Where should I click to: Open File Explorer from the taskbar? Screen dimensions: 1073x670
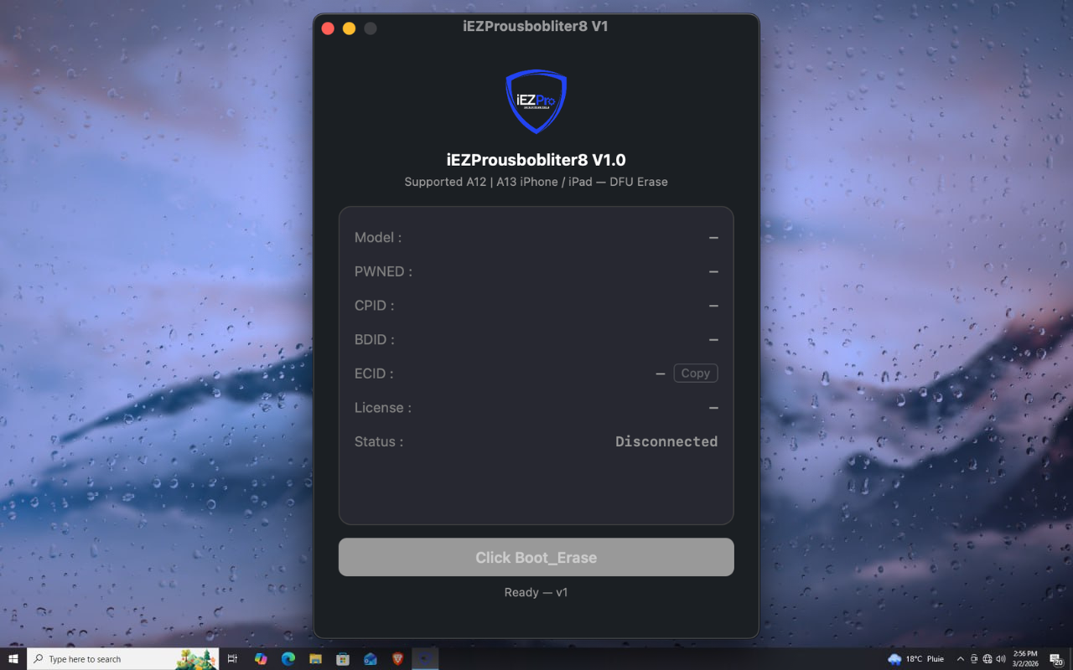pyautogui.click(x=315, y=659)
